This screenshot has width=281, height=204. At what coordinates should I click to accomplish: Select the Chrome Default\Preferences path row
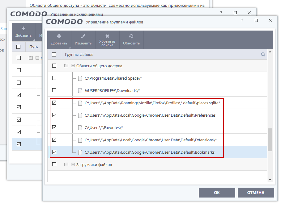pos(157,115)
